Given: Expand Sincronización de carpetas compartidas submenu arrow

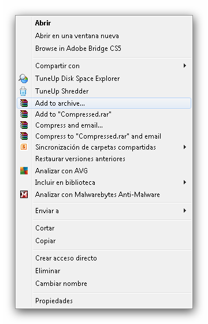Looking at the screenshot, I should [x=185, y=147].
